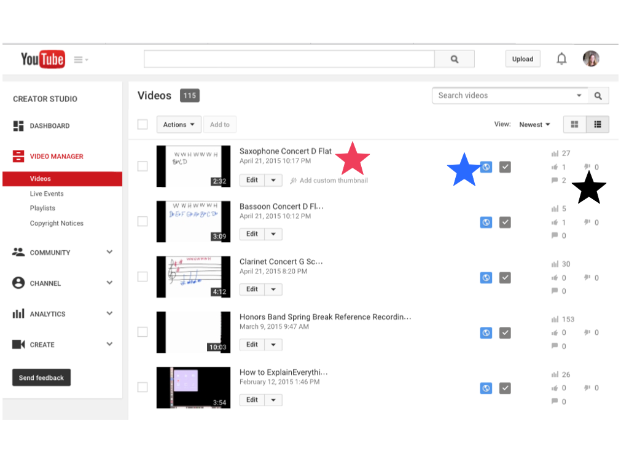Click the Channel person icon
Screen dimensions: 629x472
tap(18, 283)
